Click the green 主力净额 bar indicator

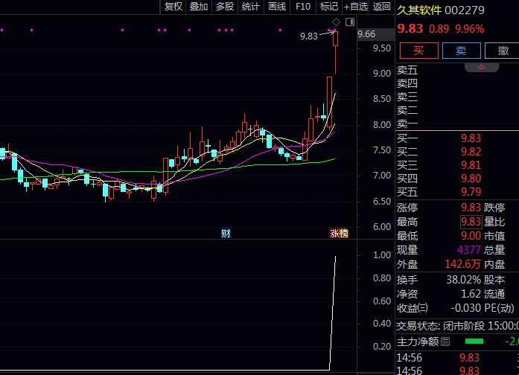click(x=474, y=342)
